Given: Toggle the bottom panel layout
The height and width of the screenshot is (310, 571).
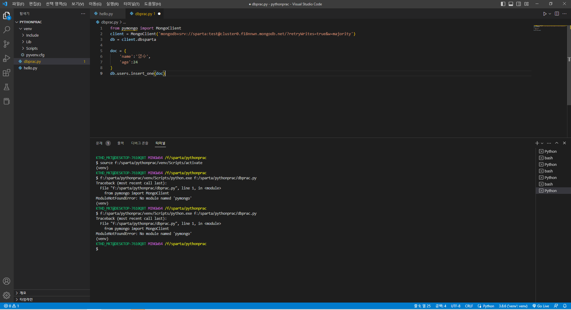Looking at the screenshot, I should tap(511, 4).
